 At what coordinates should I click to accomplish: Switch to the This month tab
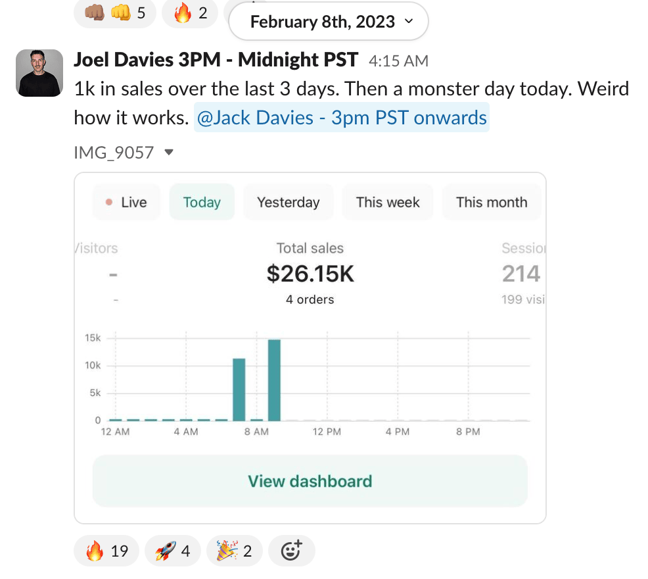tap(492, 202)
